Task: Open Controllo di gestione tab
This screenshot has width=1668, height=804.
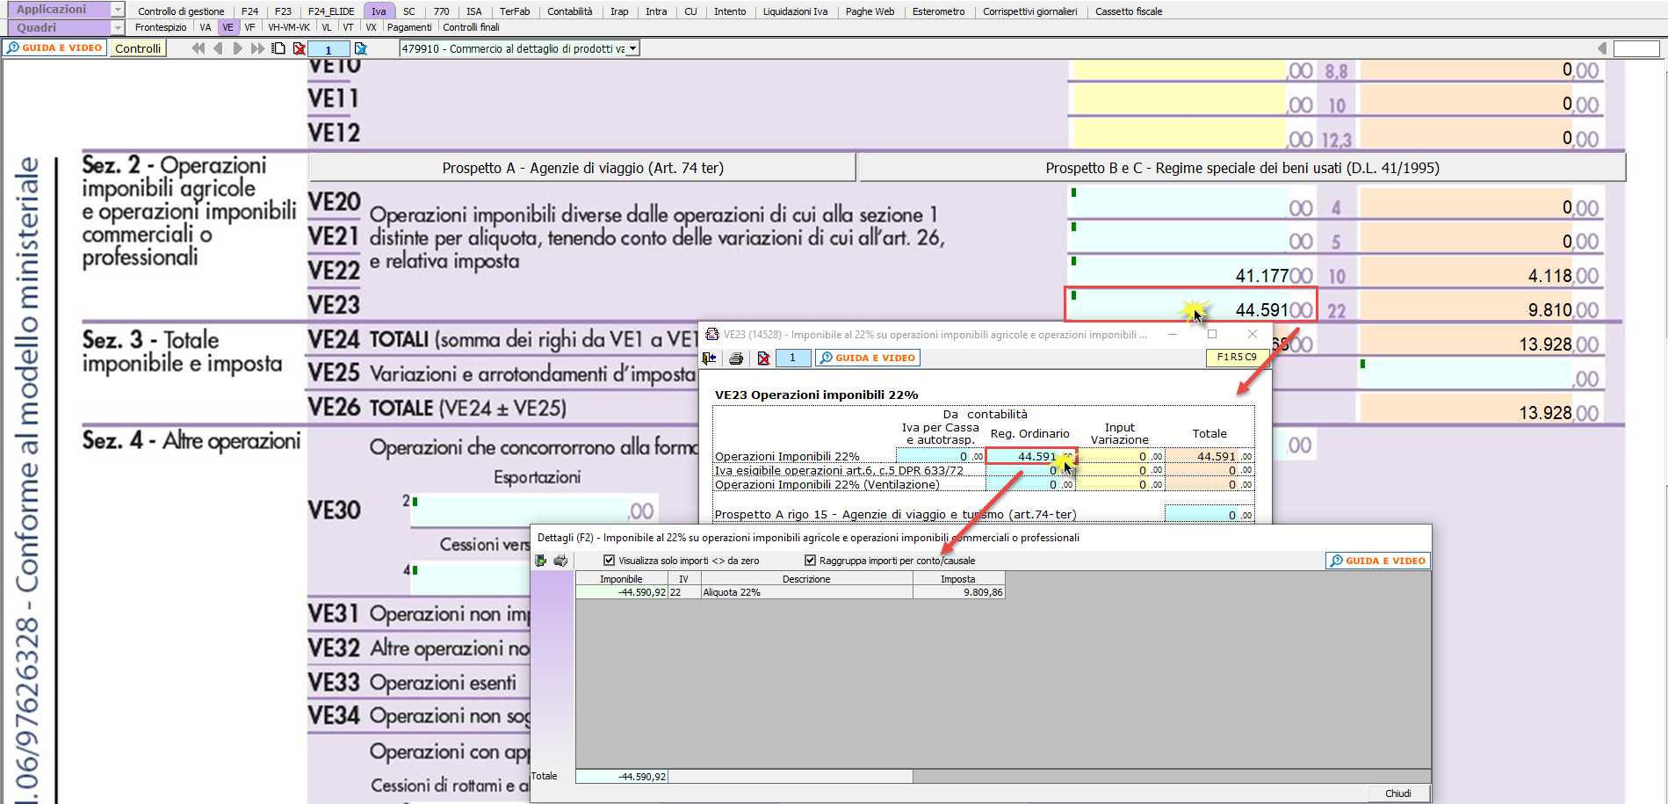Action: (181, 11)
